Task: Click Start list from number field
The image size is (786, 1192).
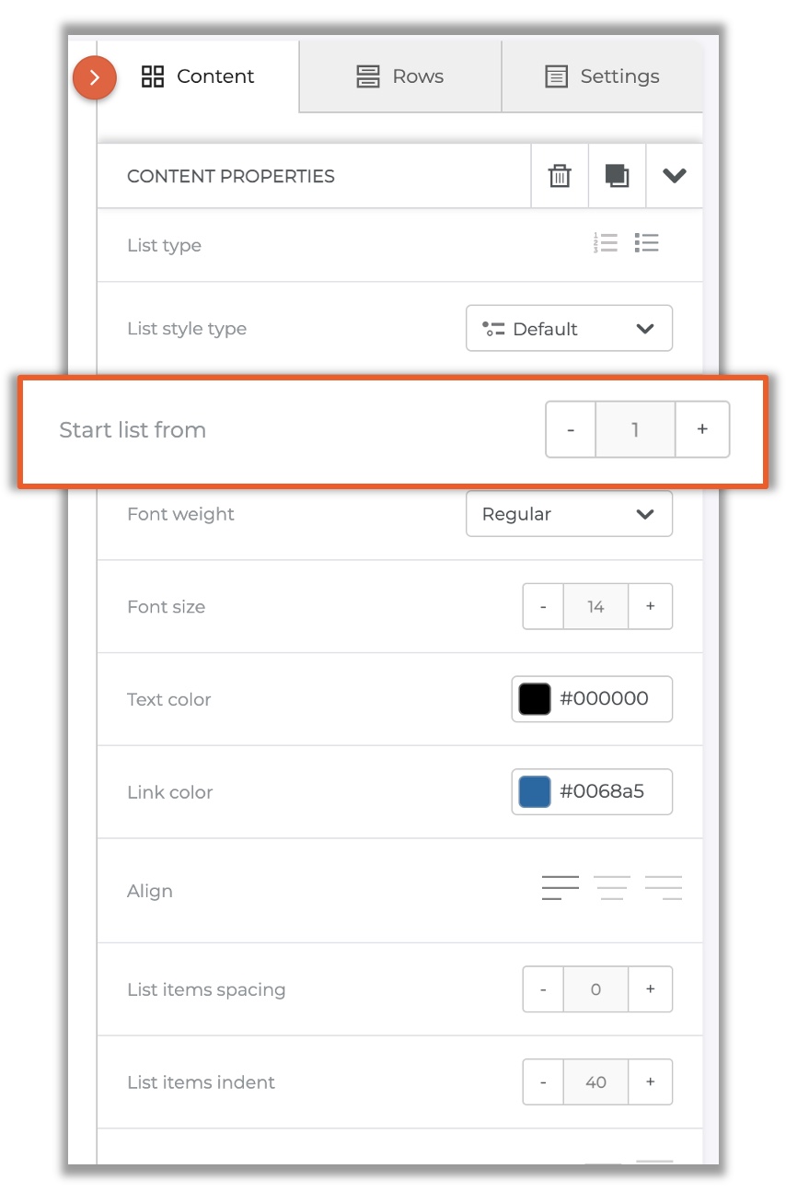Action: click(635, 429)
